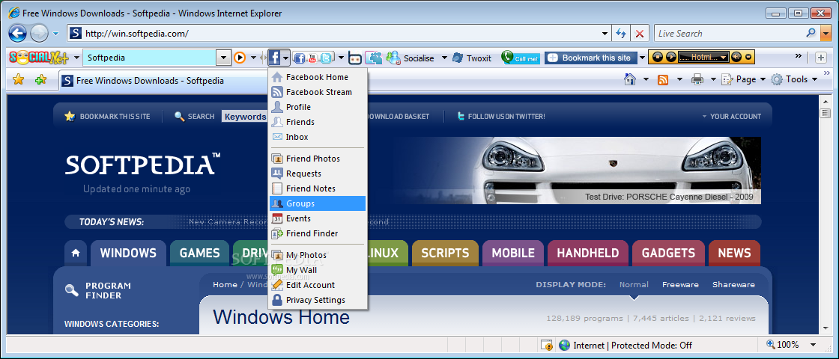Select Facebook Stream menu item
This screenshot has width=839, height=359.
click(x=318, y=92)
